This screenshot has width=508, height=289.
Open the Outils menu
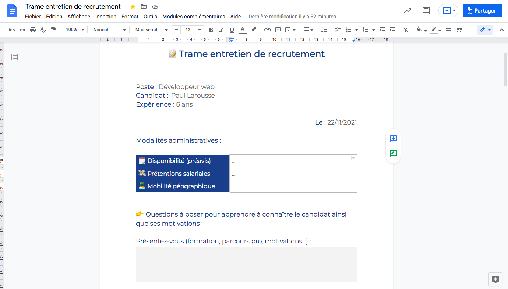[150, 17]
